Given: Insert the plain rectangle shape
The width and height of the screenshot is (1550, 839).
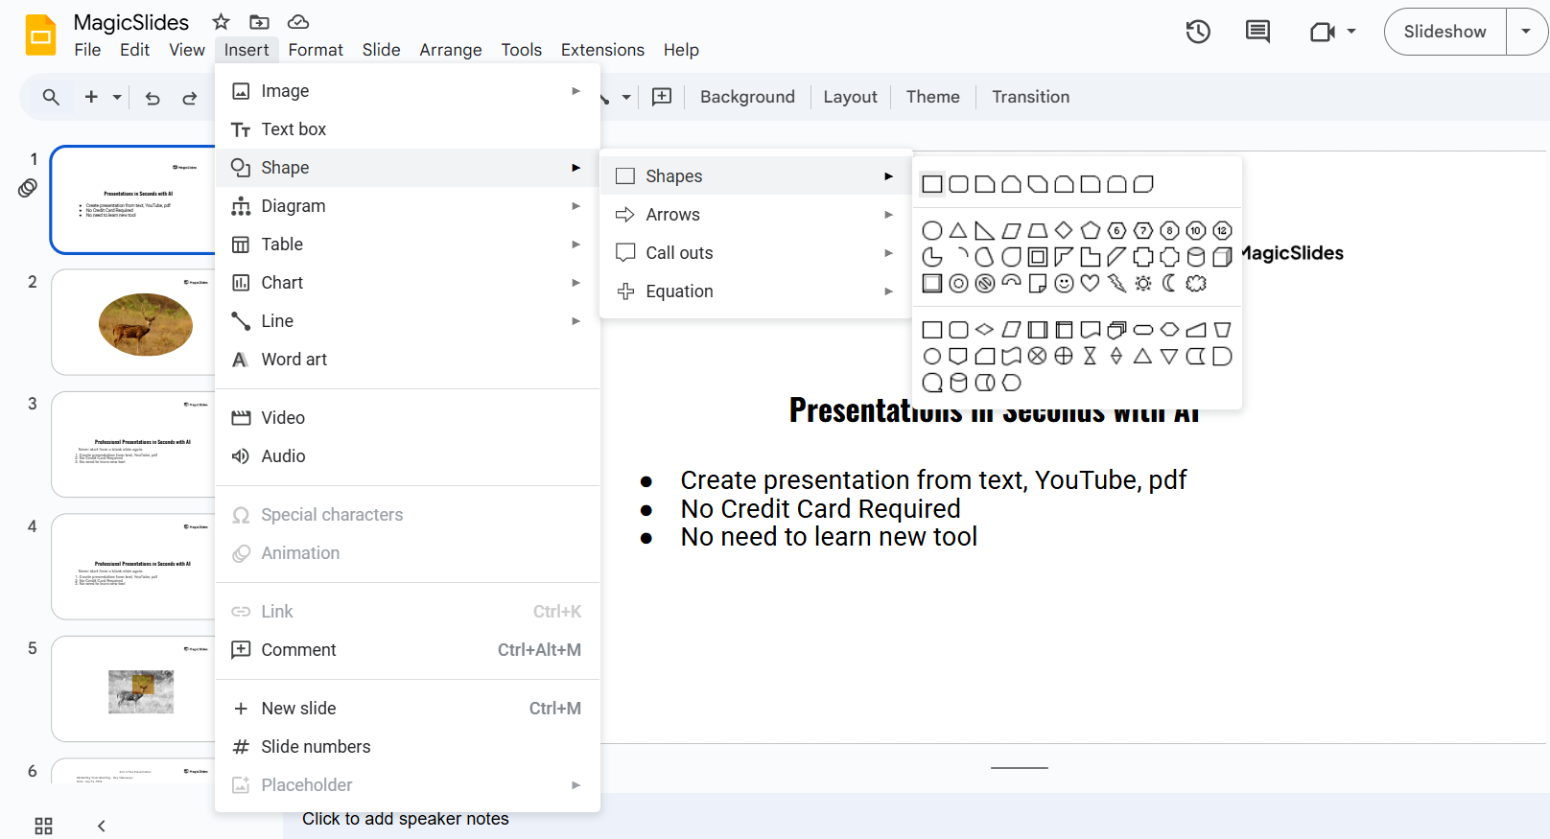Looking at the screenshot, I should tap(931, 184).
